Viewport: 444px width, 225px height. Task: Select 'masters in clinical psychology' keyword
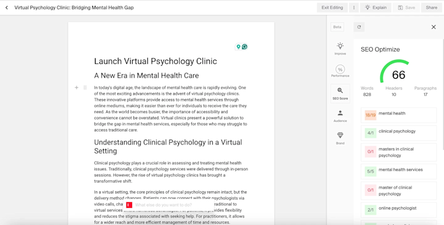tap(399, 152)
